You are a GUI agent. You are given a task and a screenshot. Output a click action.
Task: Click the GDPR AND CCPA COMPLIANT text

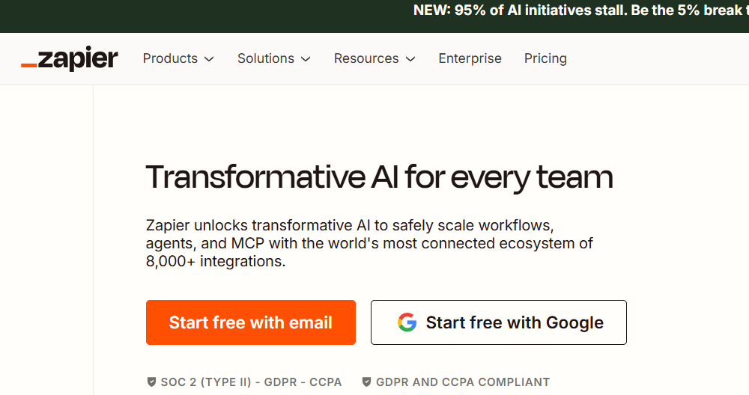(x=463, y=382)
